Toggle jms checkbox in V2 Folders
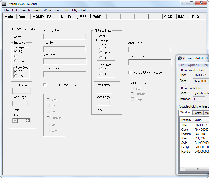The width and height of the screenshot is (209, 178). (48, 105)
